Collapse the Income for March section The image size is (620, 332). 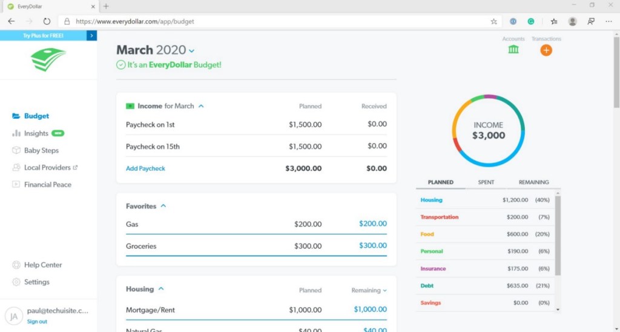201,106
